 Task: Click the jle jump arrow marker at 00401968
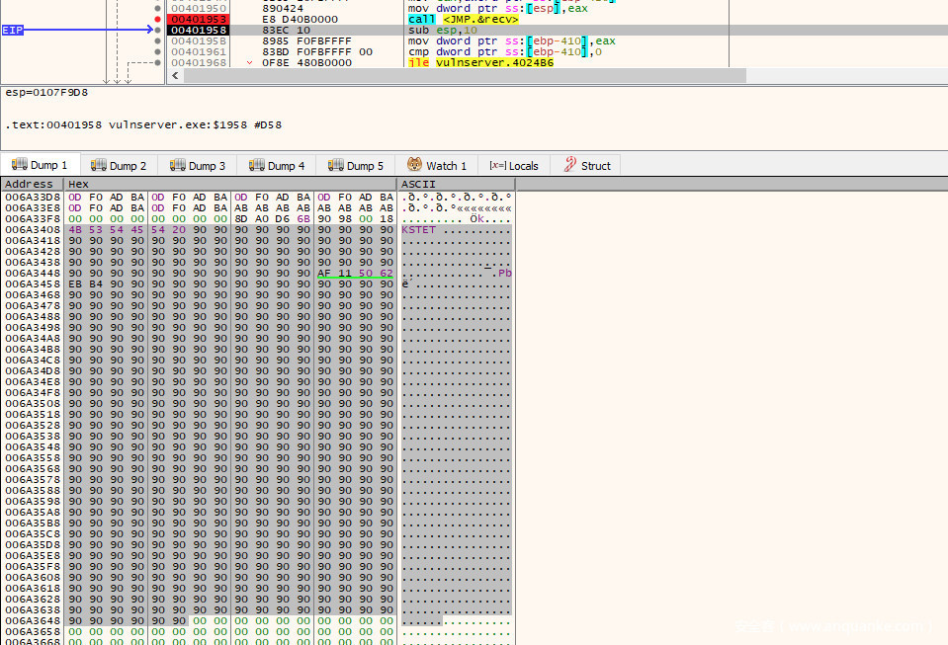[250, 63]
